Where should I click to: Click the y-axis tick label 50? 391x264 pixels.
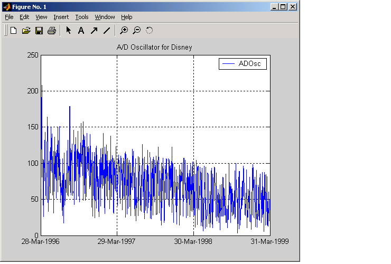click(35, 199)
